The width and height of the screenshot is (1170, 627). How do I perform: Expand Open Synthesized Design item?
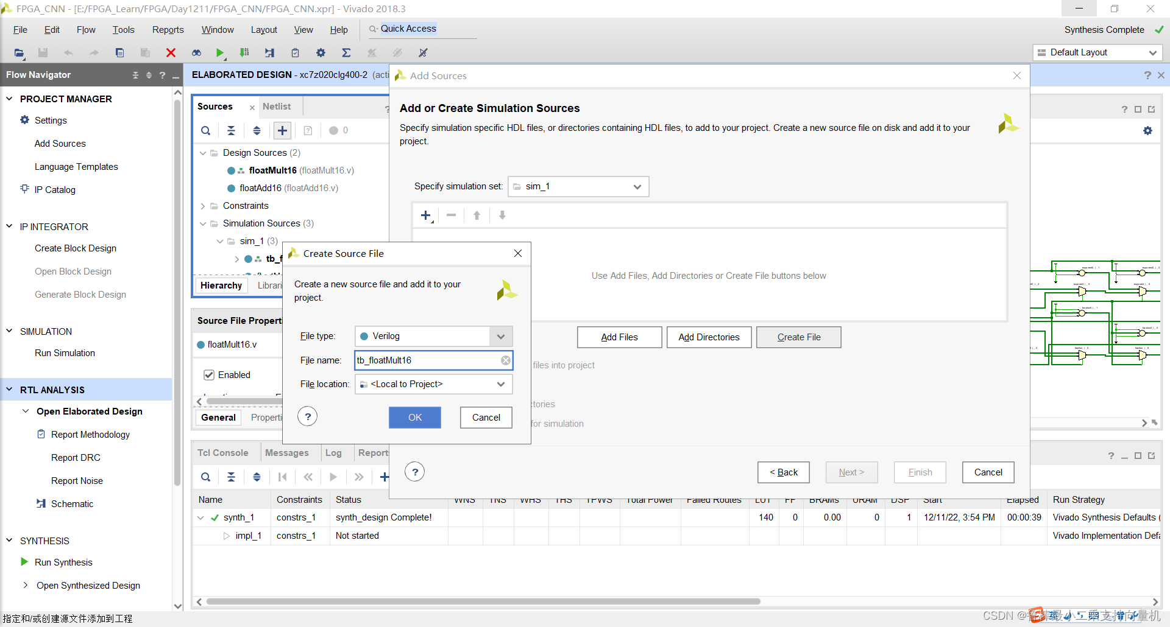(25, 585)
